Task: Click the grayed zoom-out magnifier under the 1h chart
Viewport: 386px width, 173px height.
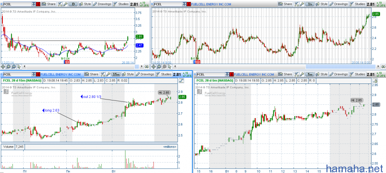Action: point(164,67)
